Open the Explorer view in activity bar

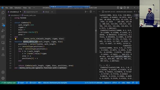click(x=3, y=12)
